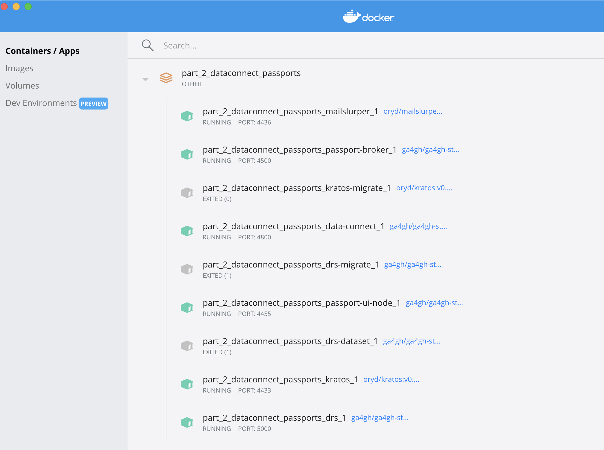This screenshot has width=604, height=450.
Task: Click RUNNING status of passport-ui-node_1
Action: tap(217, 314)
